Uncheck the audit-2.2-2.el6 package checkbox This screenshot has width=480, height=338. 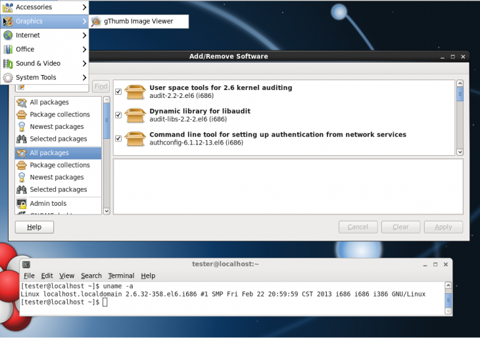[118, 92]
